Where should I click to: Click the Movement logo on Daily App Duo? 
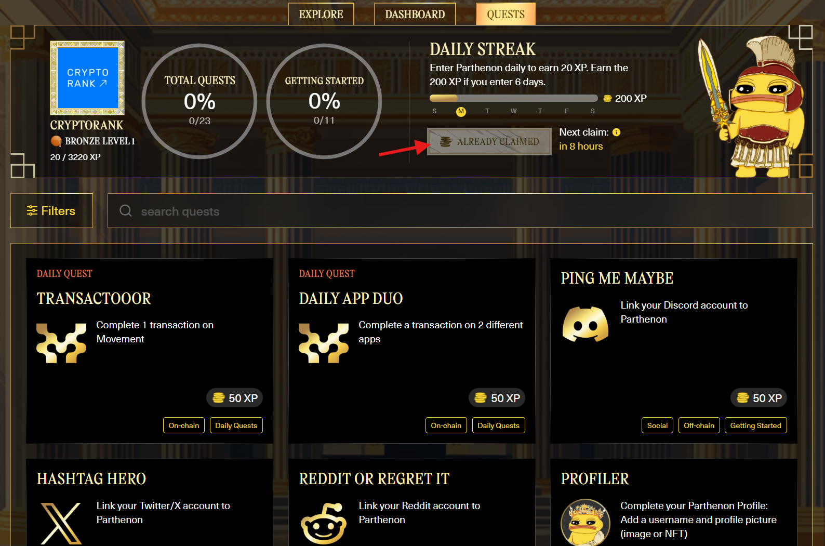click(324, 343)
